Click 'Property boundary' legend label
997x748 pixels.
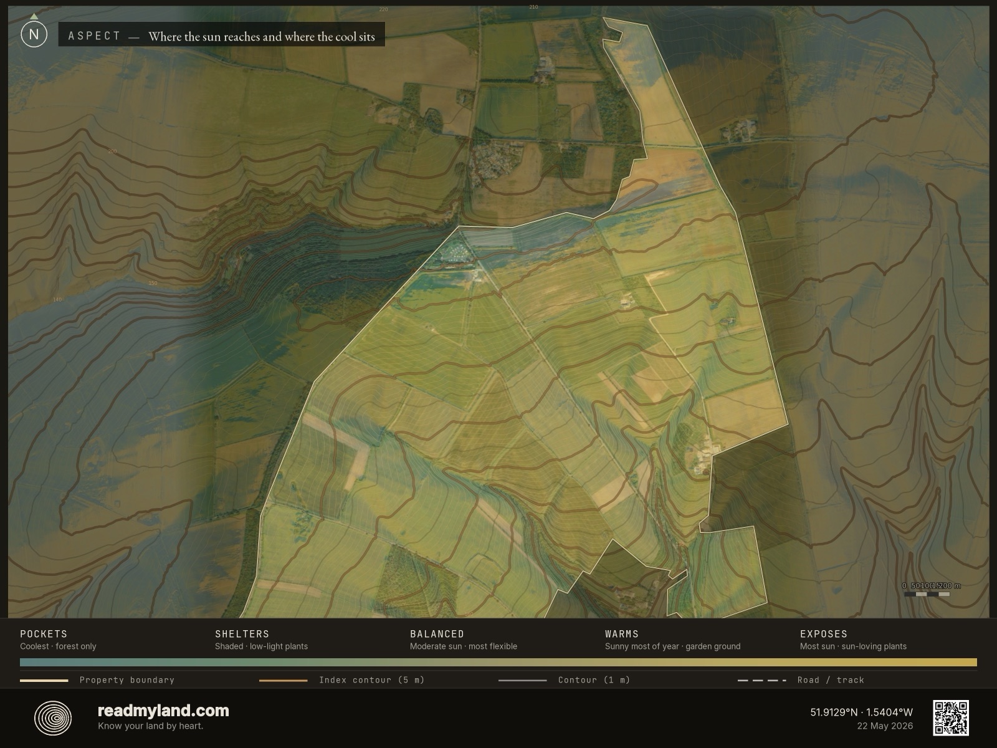tap(127, 680)
